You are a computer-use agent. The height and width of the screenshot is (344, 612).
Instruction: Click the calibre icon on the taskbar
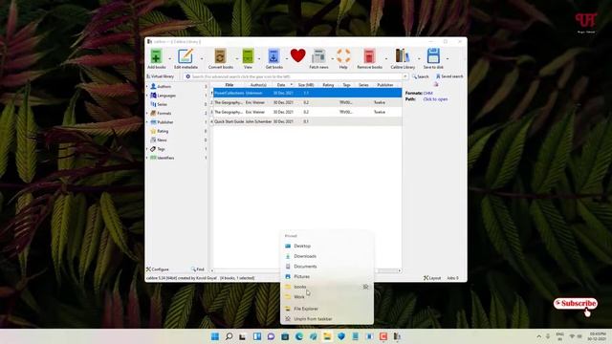[x=398, y=336]
